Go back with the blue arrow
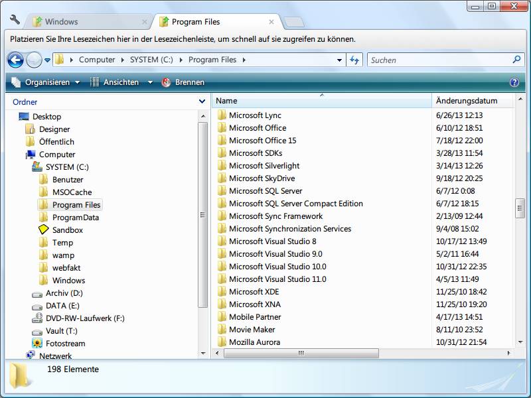 pyautogui.click(x=15, y=60)
